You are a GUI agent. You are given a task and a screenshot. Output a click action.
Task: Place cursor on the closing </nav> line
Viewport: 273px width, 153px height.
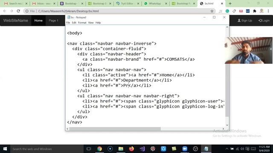click(75, 122)
